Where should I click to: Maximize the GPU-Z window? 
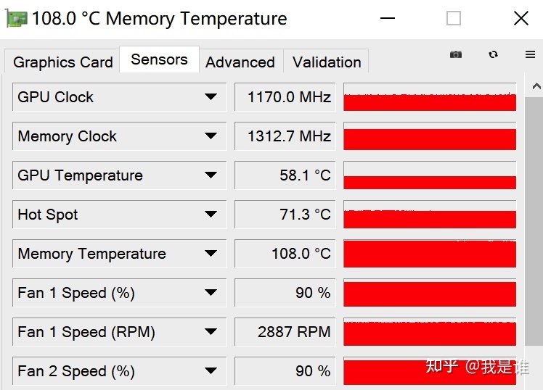(x=453, y=18)
